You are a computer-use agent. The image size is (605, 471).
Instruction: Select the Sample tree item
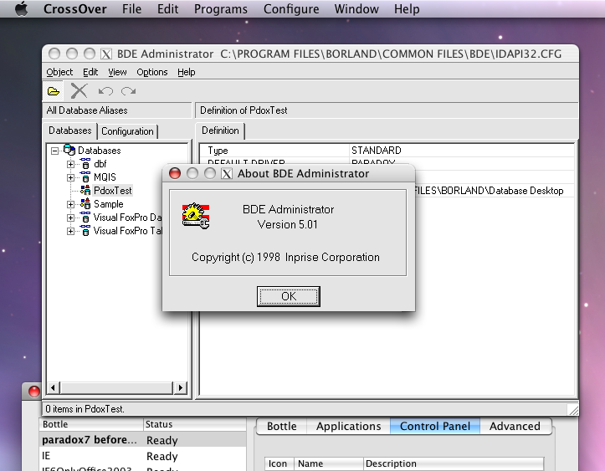point(109,204)
